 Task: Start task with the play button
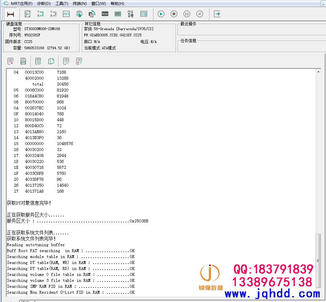(161, 14)
